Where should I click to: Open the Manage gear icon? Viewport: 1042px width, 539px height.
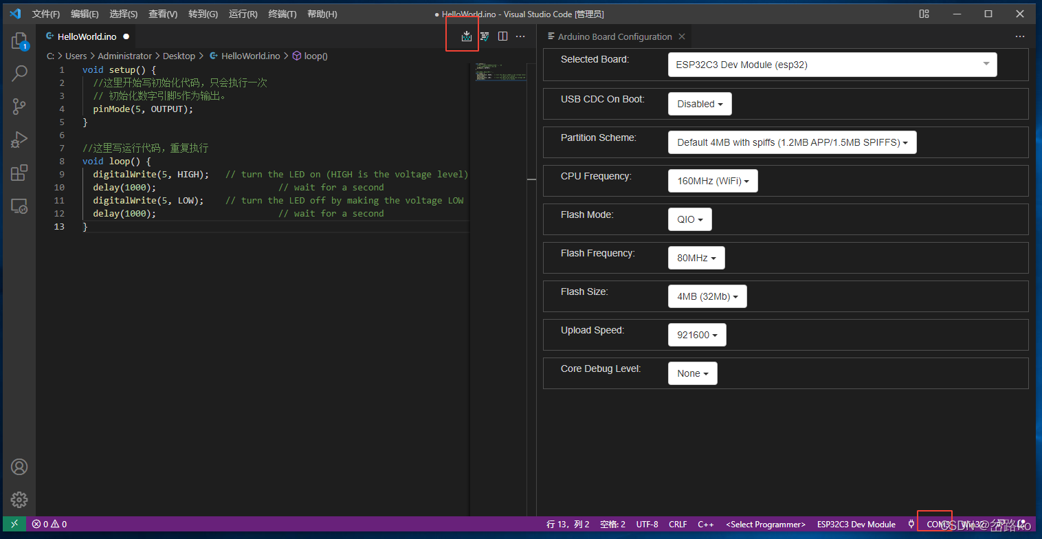(19, 500)
